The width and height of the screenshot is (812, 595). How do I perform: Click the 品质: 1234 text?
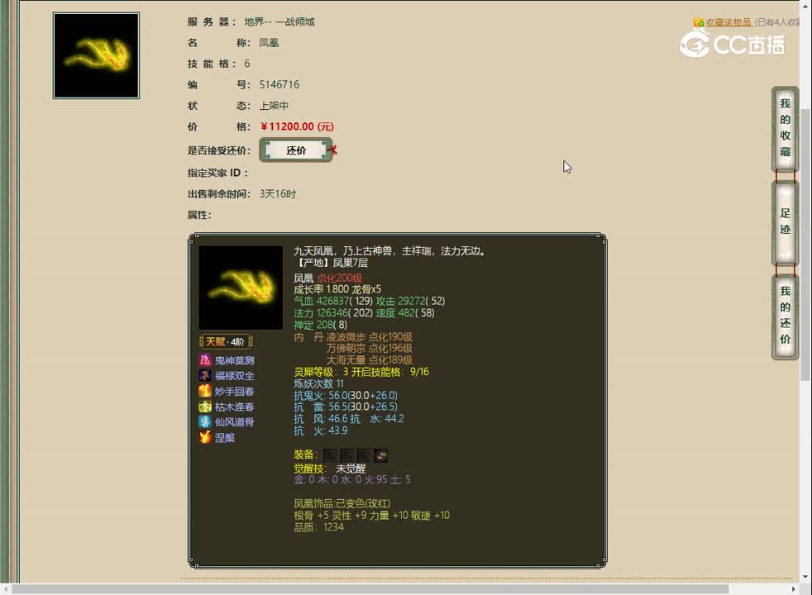click(x=319, y=527)
